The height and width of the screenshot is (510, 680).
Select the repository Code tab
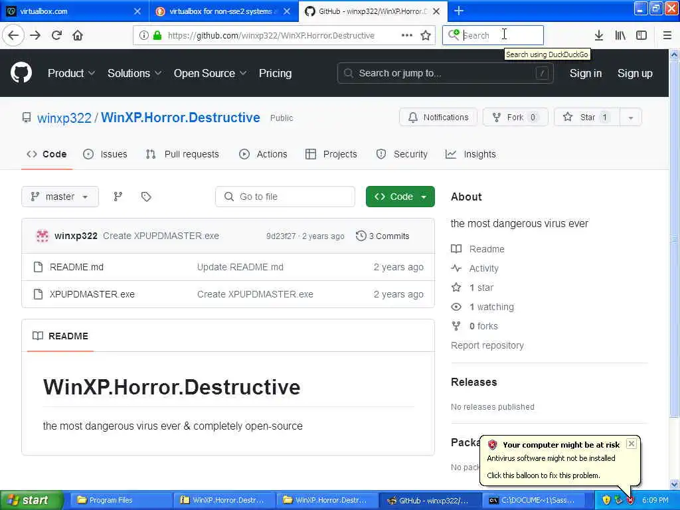pyautogui.click(x=47, y=154)
